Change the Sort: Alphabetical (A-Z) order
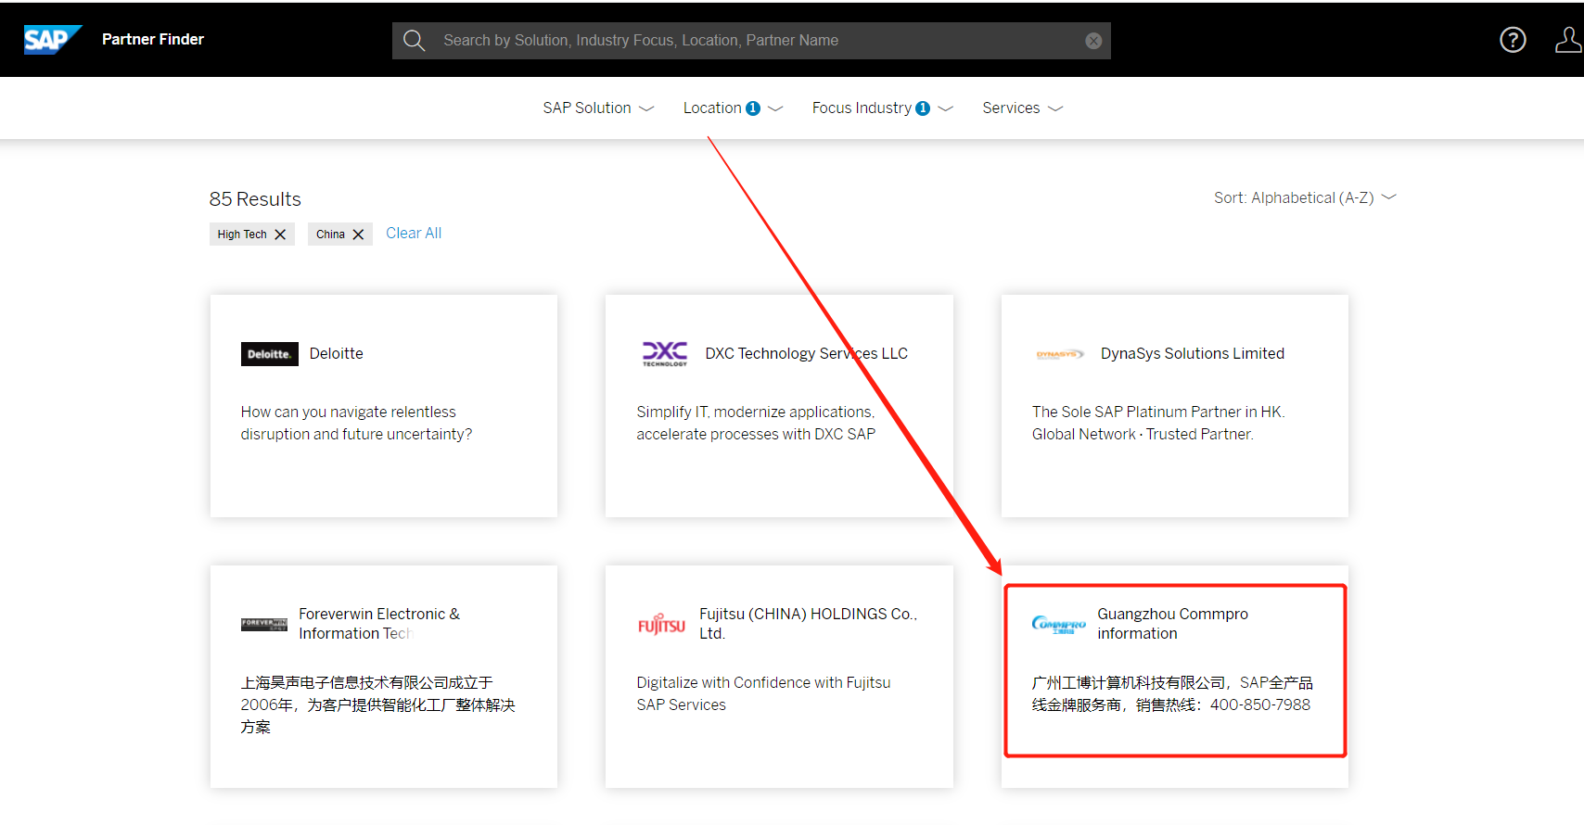The image size is (1584, 825). tap(1304, 198)
